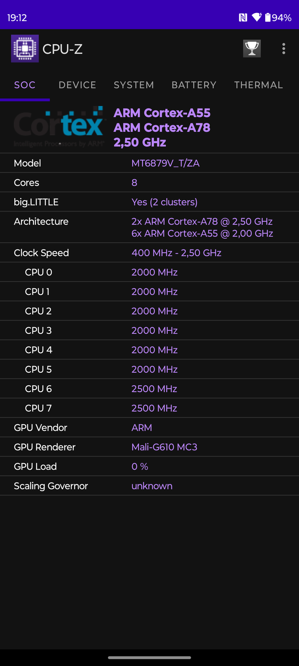299x666 pixels.
Task: Tap the CPU-Z app logo icon
Action: click(x=25, y=49)
